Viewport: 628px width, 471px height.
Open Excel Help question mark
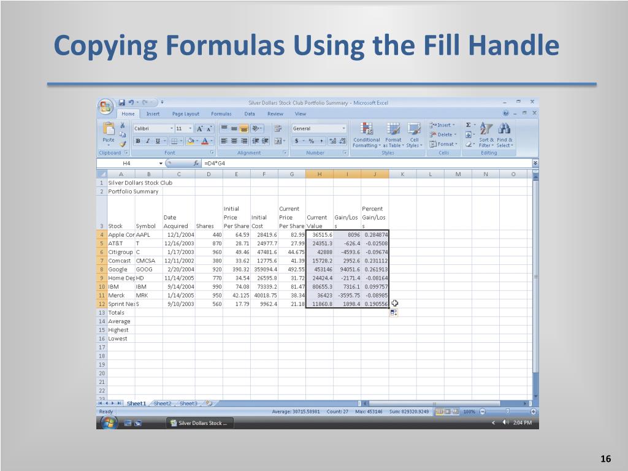(x=506, y=113)
